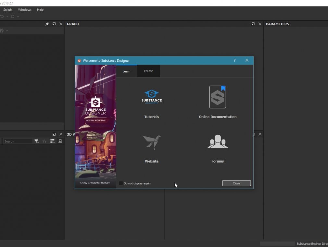Close the Library panel
328x247 pixels.
coord(61,134)
